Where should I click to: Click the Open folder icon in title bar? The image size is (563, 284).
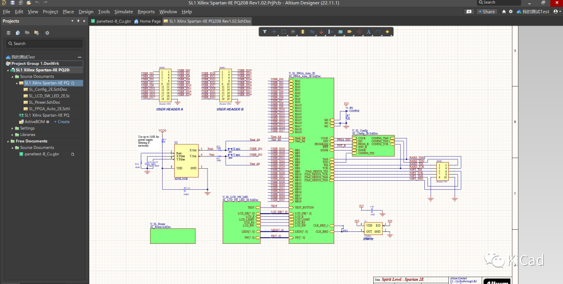pos(29,3)
